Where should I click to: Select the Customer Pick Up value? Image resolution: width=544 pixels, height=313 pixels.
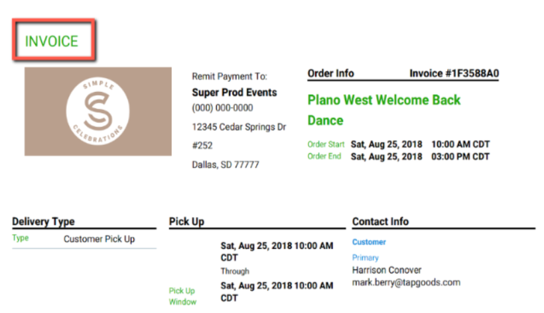(x=99, y=239)
